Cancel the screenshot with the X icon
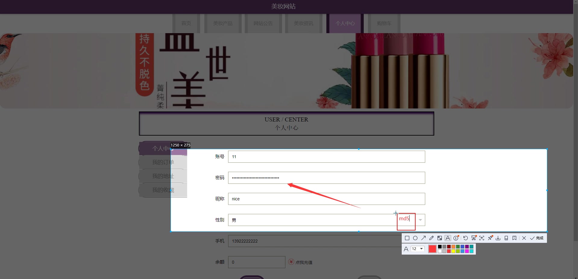This screenshot has height=279, width=578. coord(524,238)
